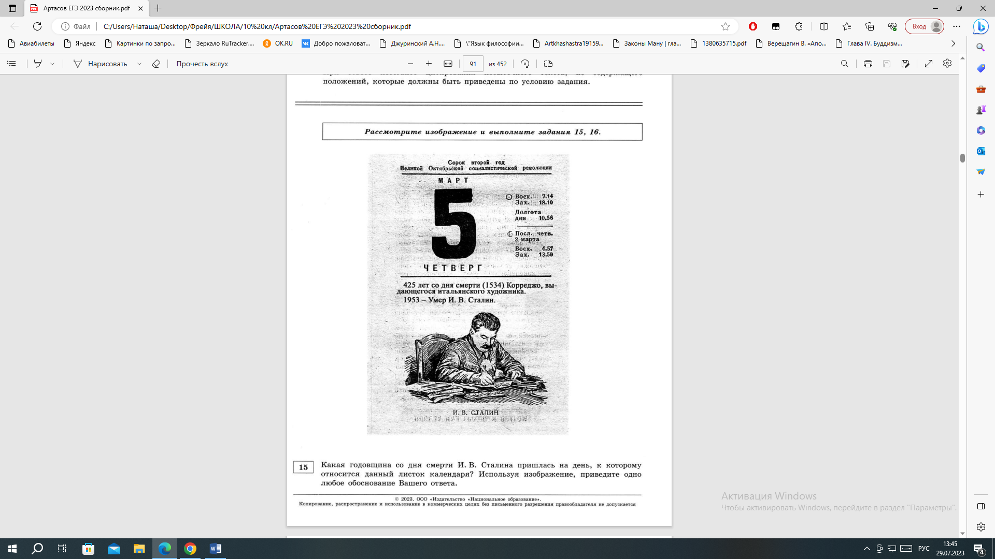Open the Добро пожаловат... VK bookmark
The width and height of the screenshot is (995, 559).
tap(336, 43)
